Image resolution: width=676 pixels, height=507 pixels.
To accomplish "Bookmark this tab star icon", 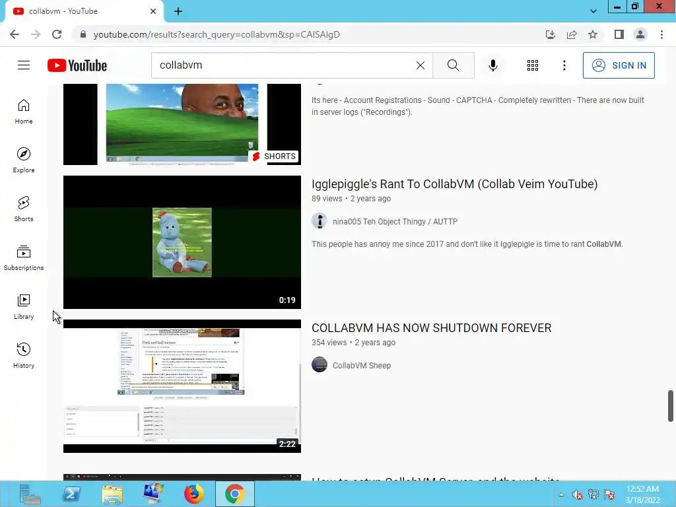I will click(x=593, y=34).
